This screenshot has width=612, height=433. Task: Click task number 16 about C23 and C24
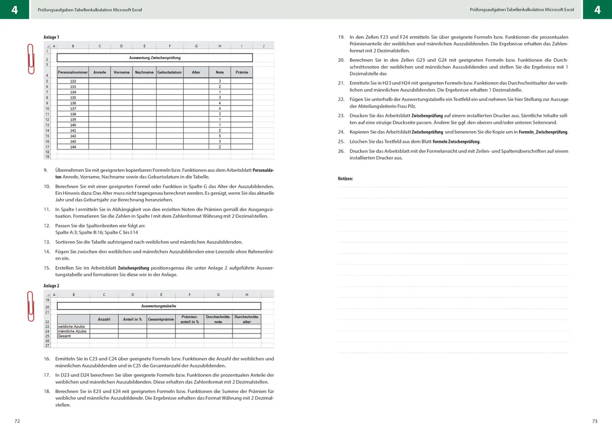pos(46,359)
